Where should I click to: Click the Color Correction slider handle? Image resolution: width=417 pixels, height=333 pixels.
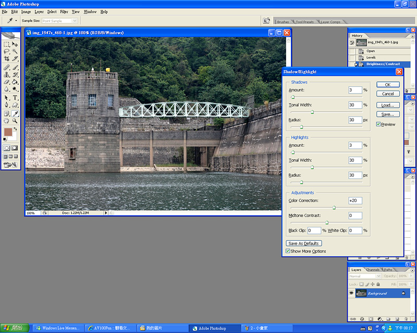pyautogui.click(x=334, y=208)
